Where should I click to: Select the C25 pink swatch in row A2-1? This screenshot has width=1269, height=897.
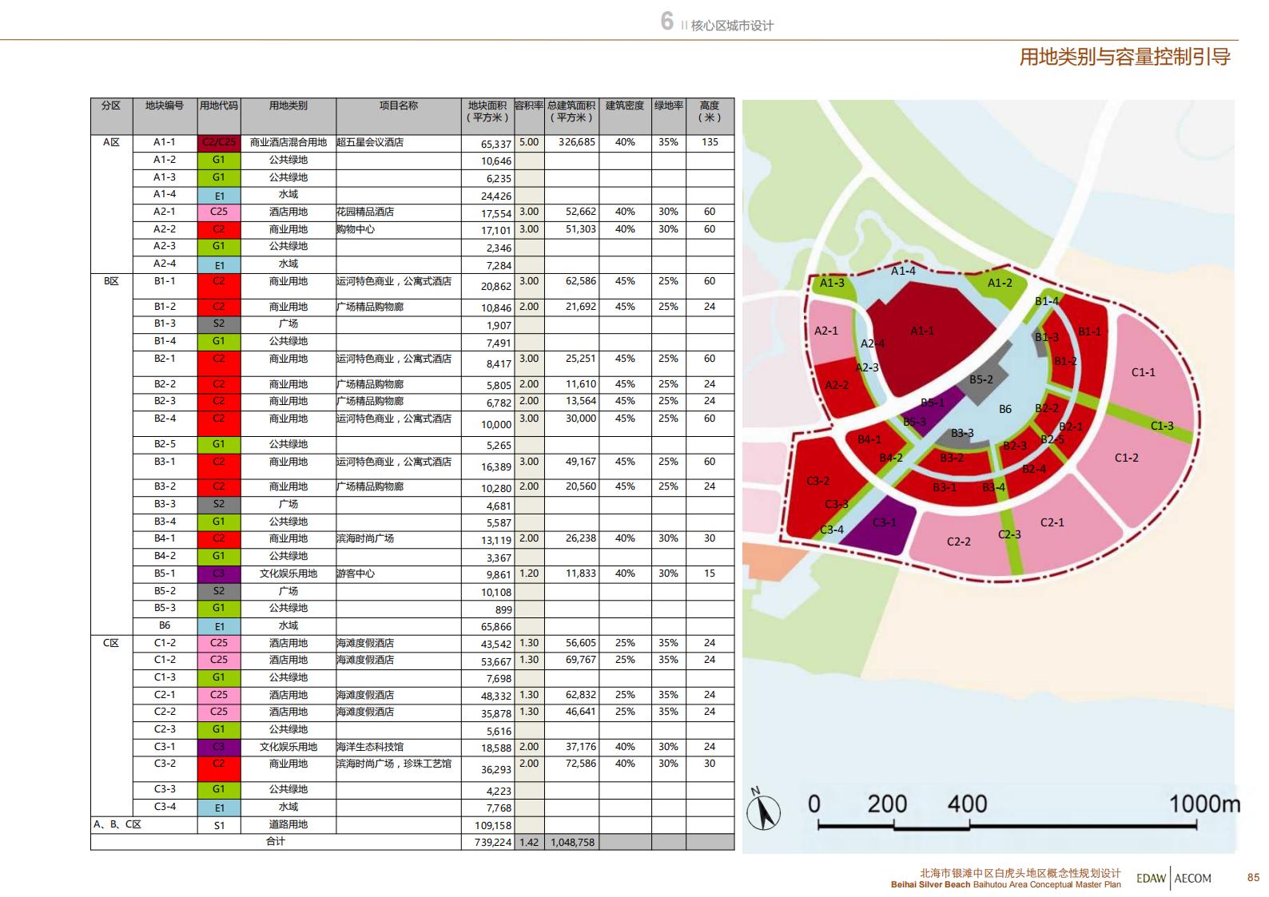[219, 212]
